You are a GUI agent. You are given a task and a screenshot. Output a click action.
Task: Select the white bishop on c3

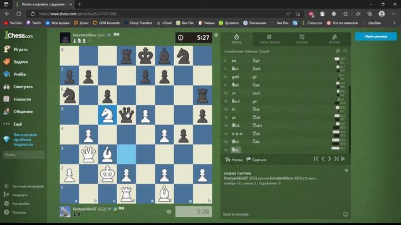click(x=107, y=154)
